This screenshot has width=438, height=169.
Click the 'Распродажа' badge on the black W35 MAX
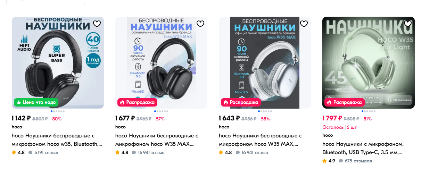(137, 102)
